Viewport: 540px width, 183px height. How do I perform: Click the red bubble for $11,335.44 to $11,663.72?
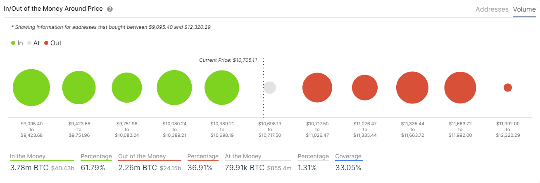tap(412, 88)
